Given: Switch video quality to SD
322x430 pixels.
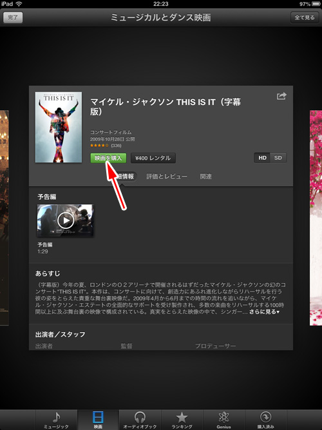Looking at the screenshot, I should point(278,158).
